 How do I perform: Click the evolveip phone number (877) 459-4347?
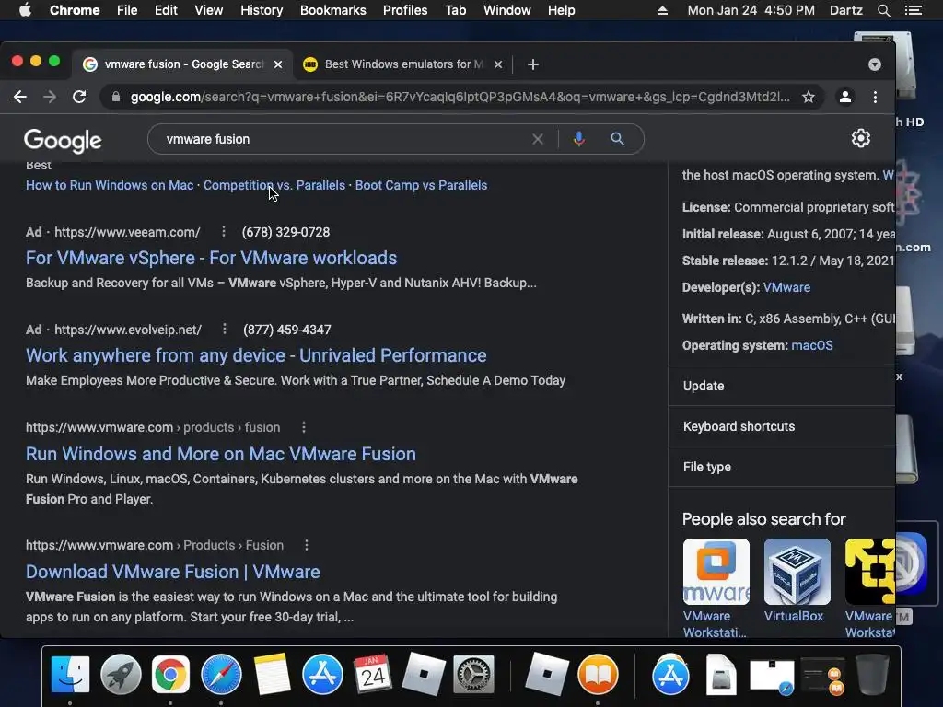coord(287,330)
